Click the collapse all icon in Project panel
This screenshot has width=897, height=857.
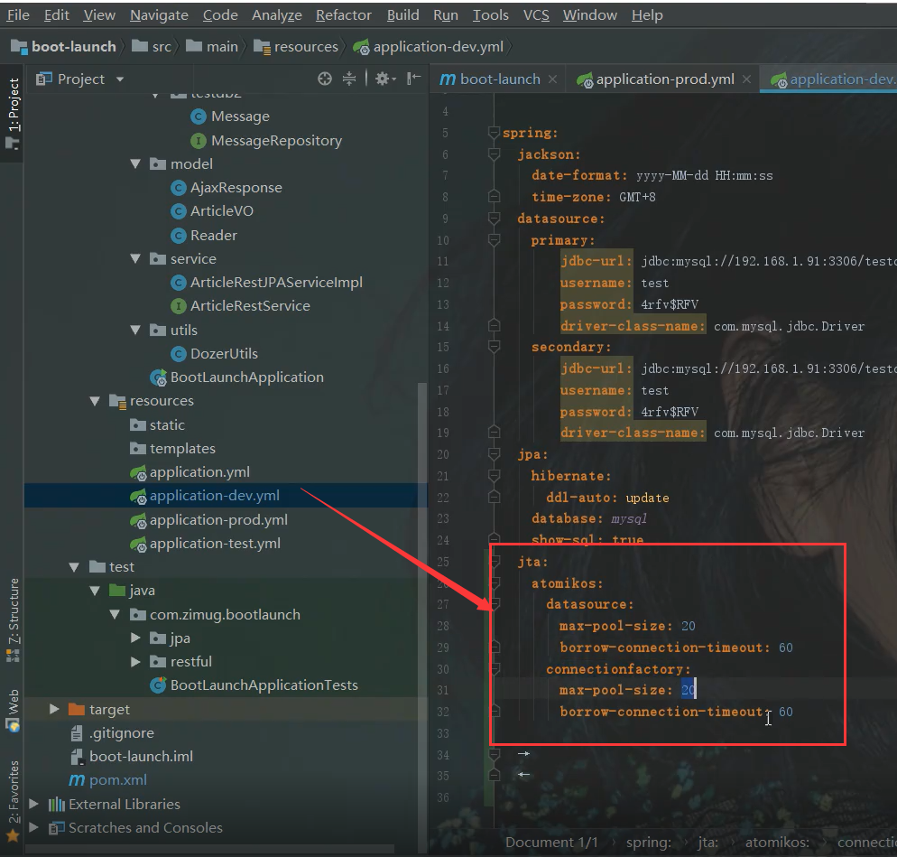(349, 79)
